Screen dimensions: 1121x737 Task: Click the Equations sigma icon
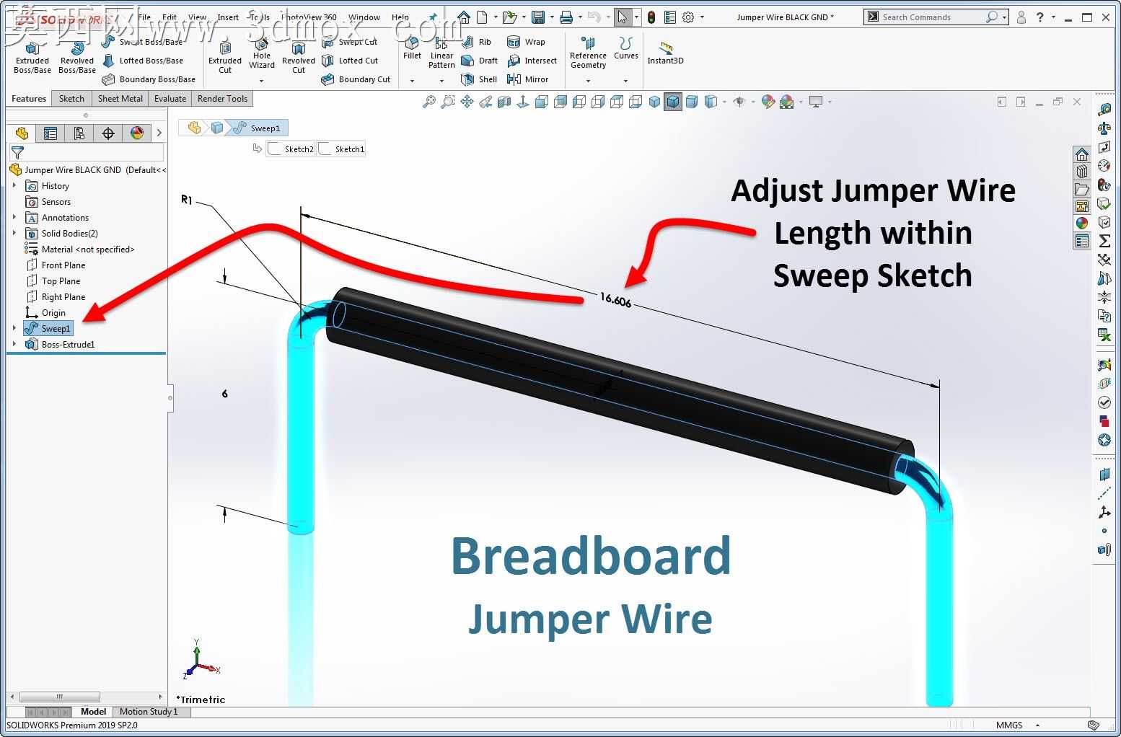[x=1104, y=241]
